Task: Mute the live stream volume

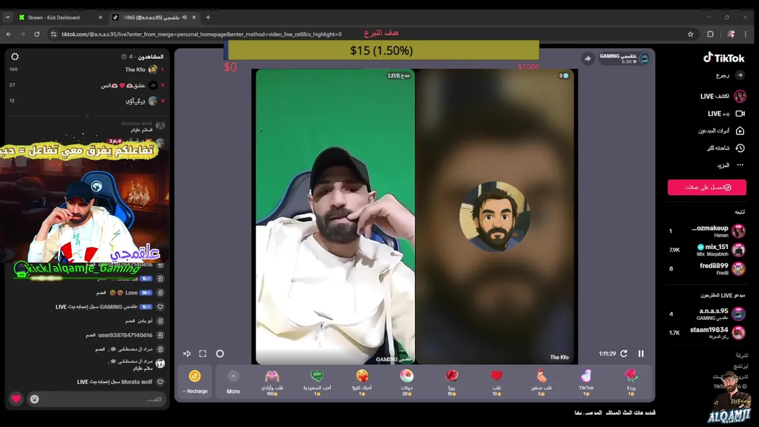Action: 187,353
